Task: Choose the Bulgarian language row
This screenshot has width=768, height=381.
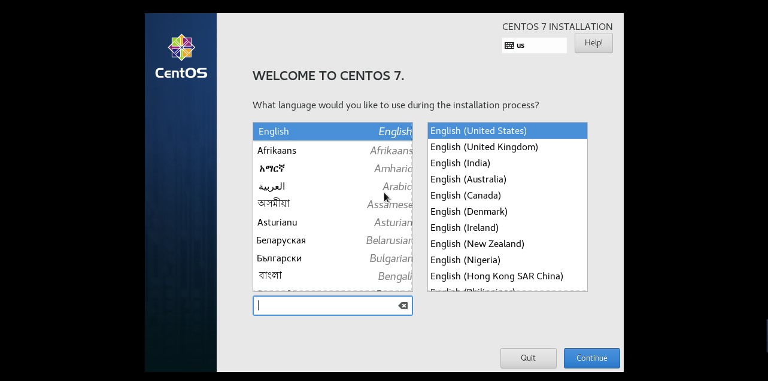Action: pyautogui.click(x=332, y=258)
